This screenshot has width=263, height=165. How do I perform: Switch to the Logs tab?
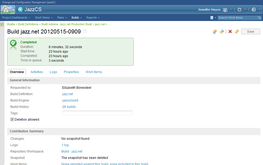coord(53,72)
